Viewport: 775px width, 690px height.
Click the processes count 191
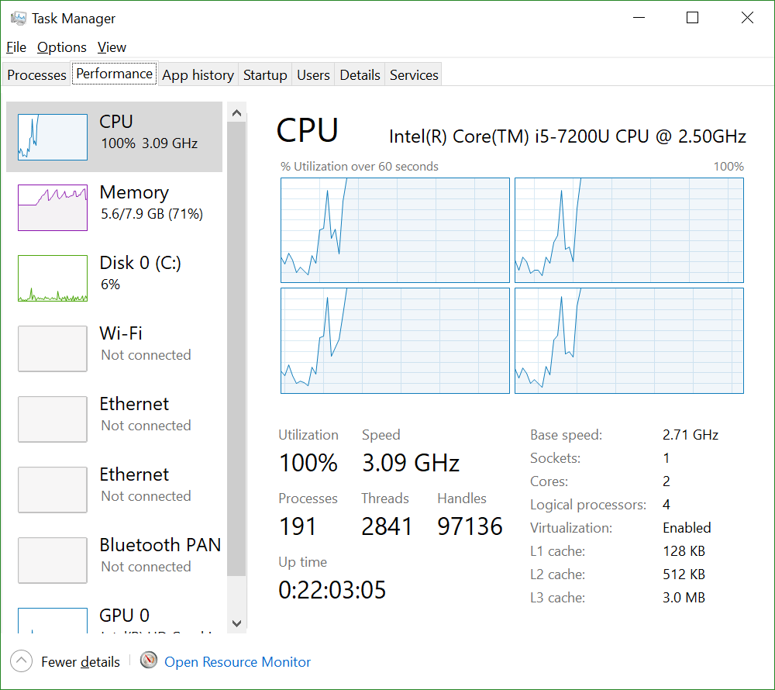(297, 526)
